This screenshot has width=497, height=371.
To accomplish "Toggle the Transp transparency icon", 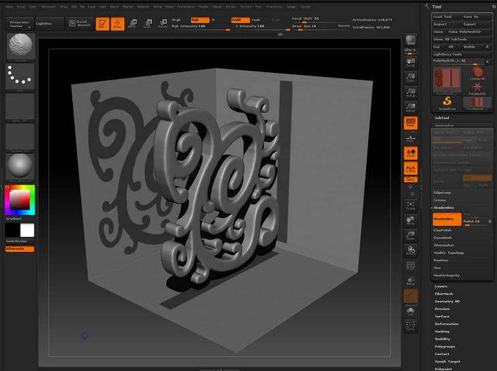I will [x=410, y=280].
